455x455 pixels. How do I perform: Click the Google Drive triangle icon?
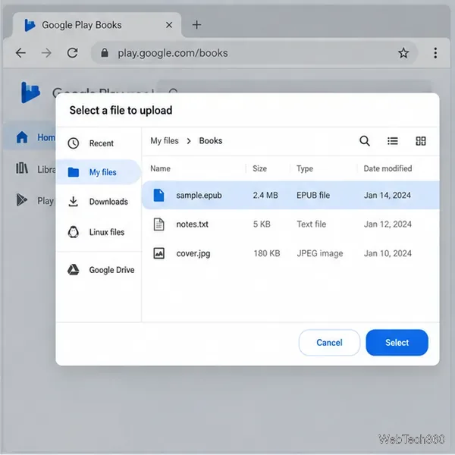[x=73, y=269]
